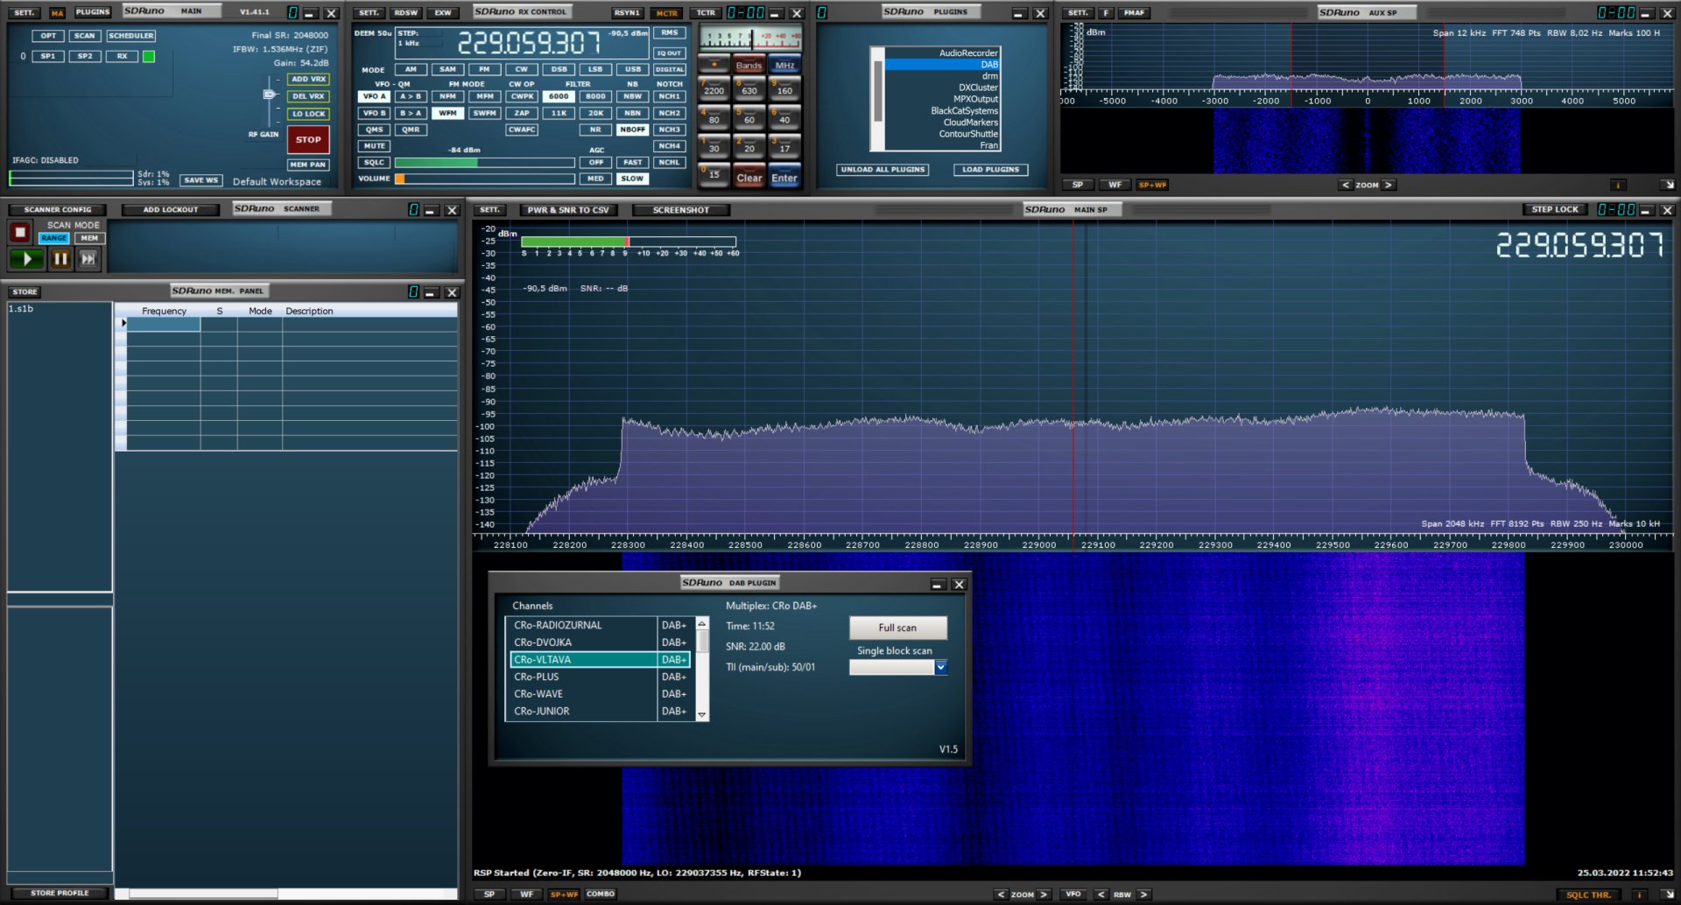Click the red scanner stop icon
Screen dimensions: 1681x905
[x=20, y=233]
